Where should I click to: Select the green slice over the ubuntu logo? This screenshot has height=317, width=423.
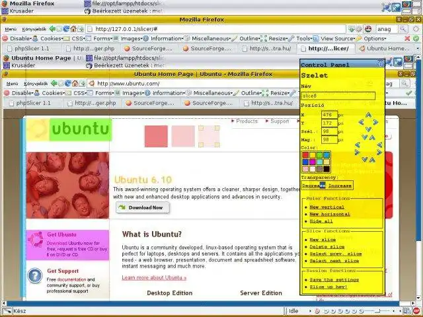[81, 129]
